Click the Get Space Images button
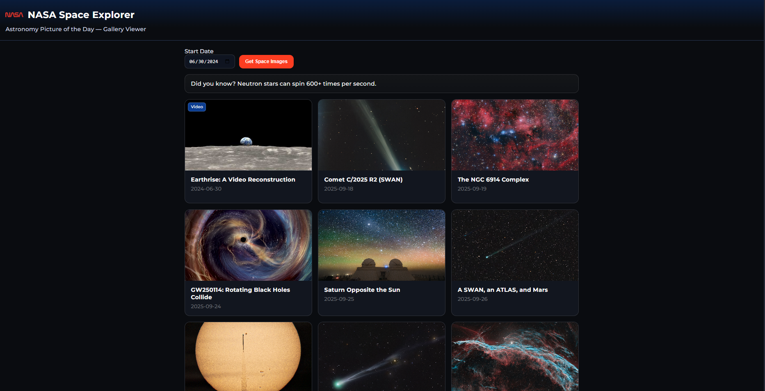This screenshot has width=765, height=391. coord(266,61)
